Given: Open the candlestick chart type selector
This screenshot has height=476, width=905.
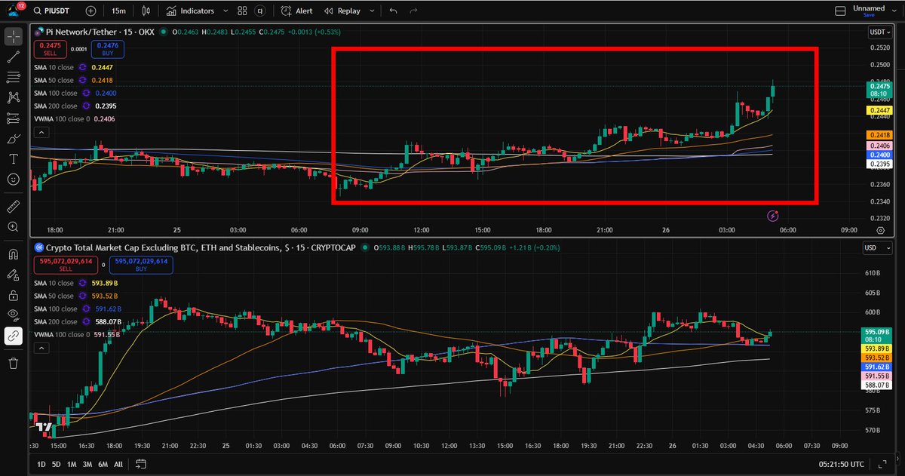Looking at the screenshot, I should (146, 11).
